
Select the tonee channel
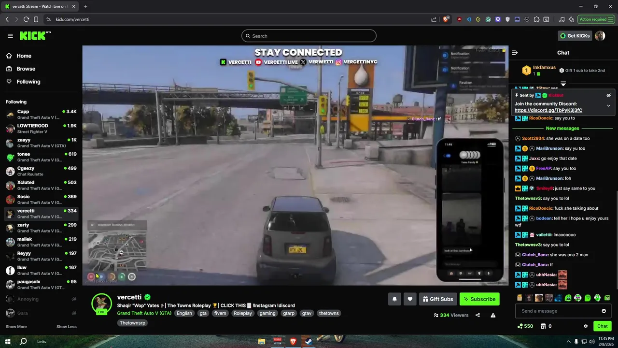tap(41, 157)
